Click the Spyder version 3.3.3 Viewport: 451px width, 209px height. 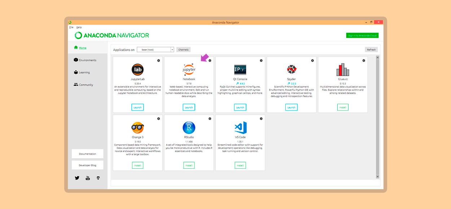tap(294, 83)
